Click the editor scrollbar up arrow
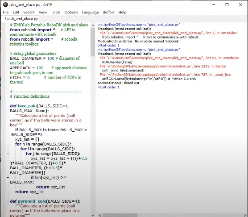This screenshot has height=217, width=248. coord(93,25)
